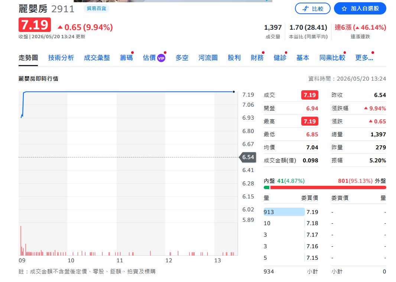
Task: Click the stock title 麗嬰房 2911
Action: click(46, 9)
